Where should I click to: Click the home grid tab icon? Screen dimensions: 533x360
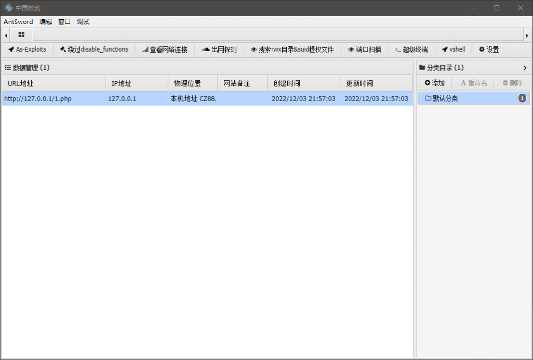[21, 35]
